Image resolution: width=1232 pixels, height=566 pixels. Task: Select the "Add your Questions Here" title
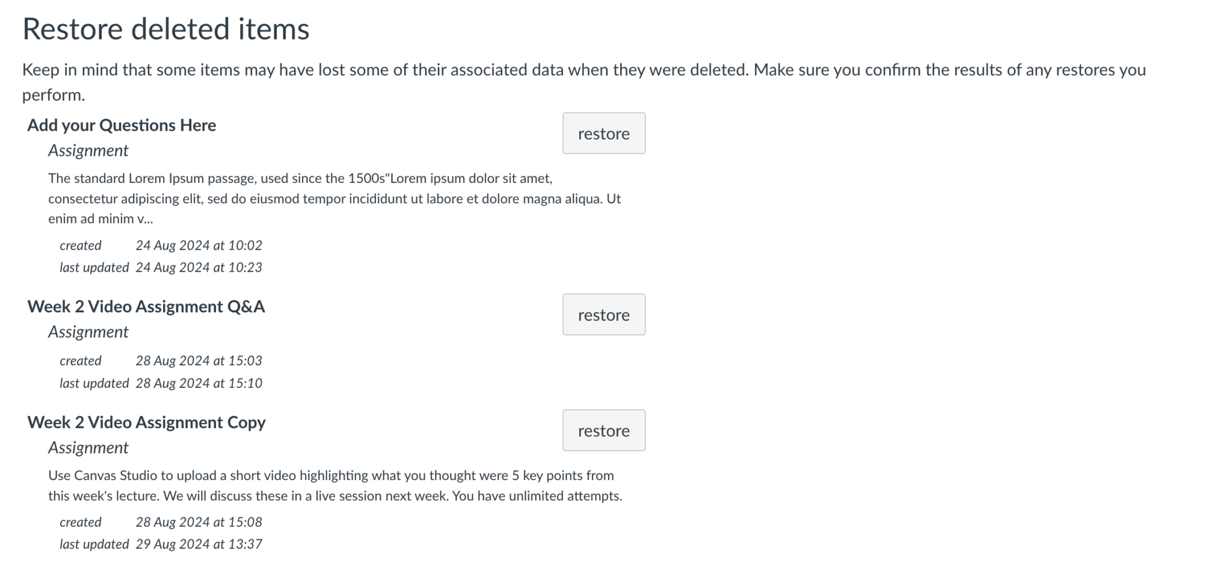(122, 125)
